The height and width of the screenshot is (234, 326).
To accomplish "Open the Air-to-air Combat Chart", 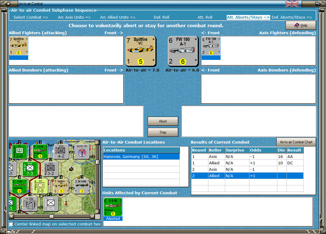I will (x=296, y=142).
